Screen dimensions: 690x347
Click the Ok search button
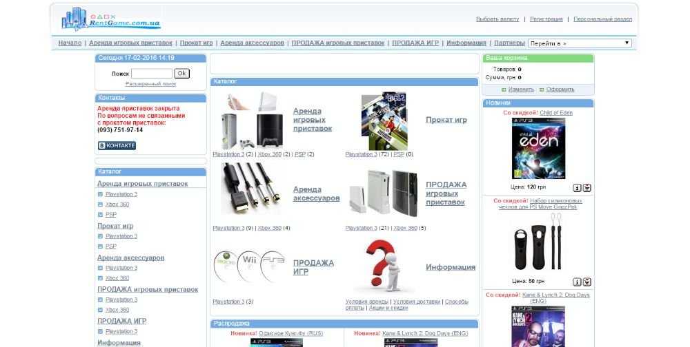(181, 74)
